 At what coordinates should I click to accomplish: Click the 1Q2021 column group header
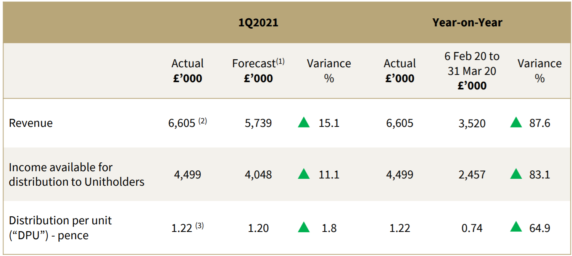258,23
